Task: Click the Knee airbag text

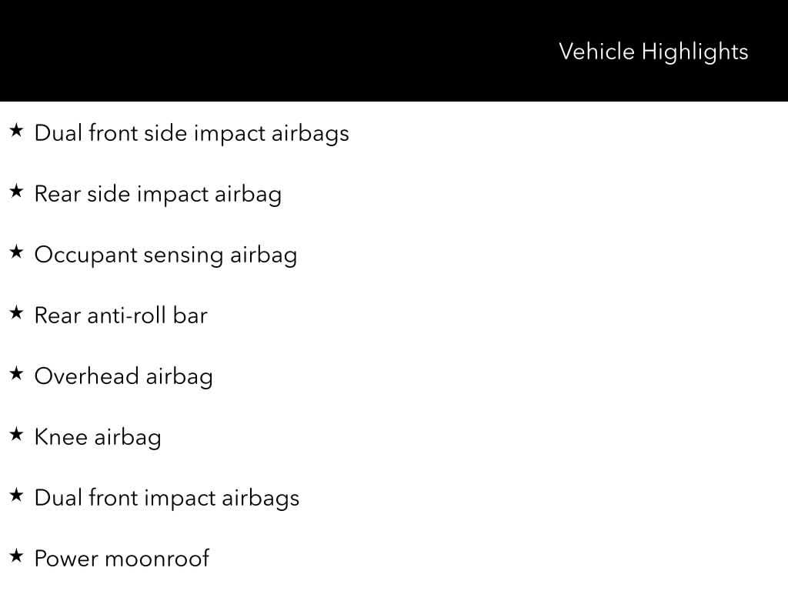Action: tap(98, 437)
